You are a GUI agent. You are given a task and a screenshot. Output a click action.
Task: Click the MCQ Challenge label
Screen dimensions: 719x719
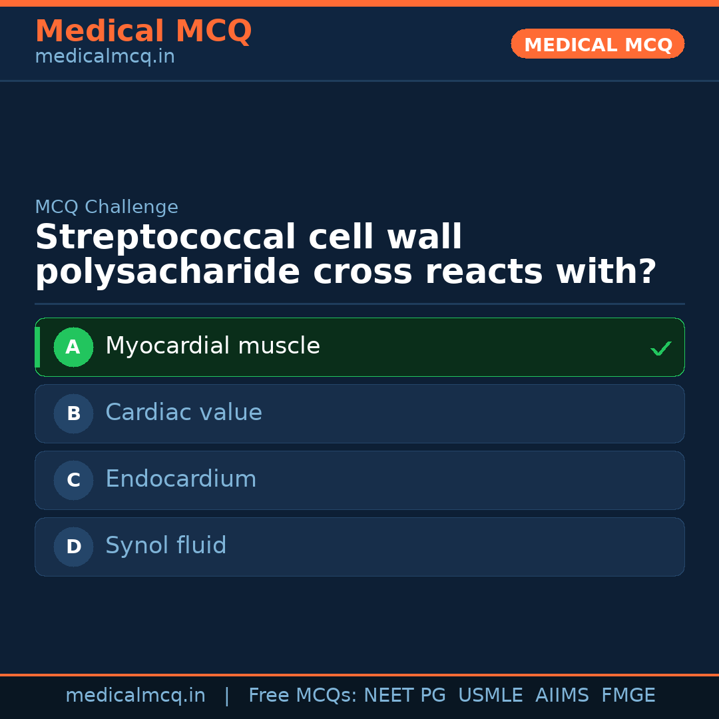(x=107, y=207)
